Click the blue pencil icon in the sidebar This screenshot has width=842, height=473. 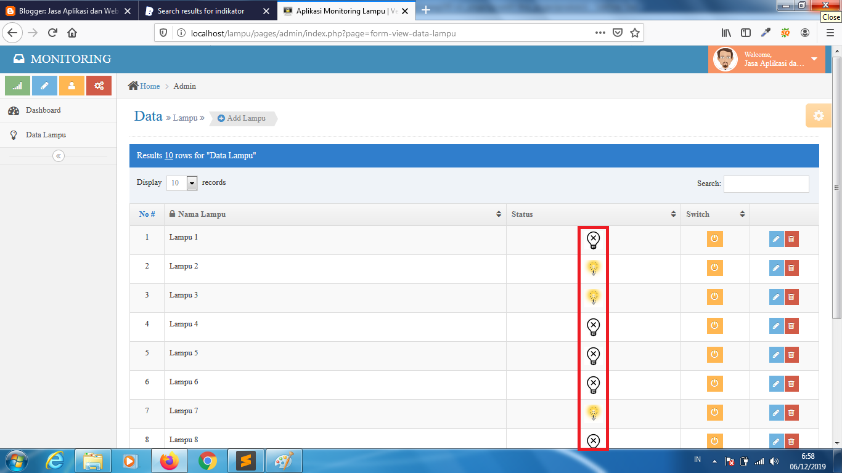(44, 85)
